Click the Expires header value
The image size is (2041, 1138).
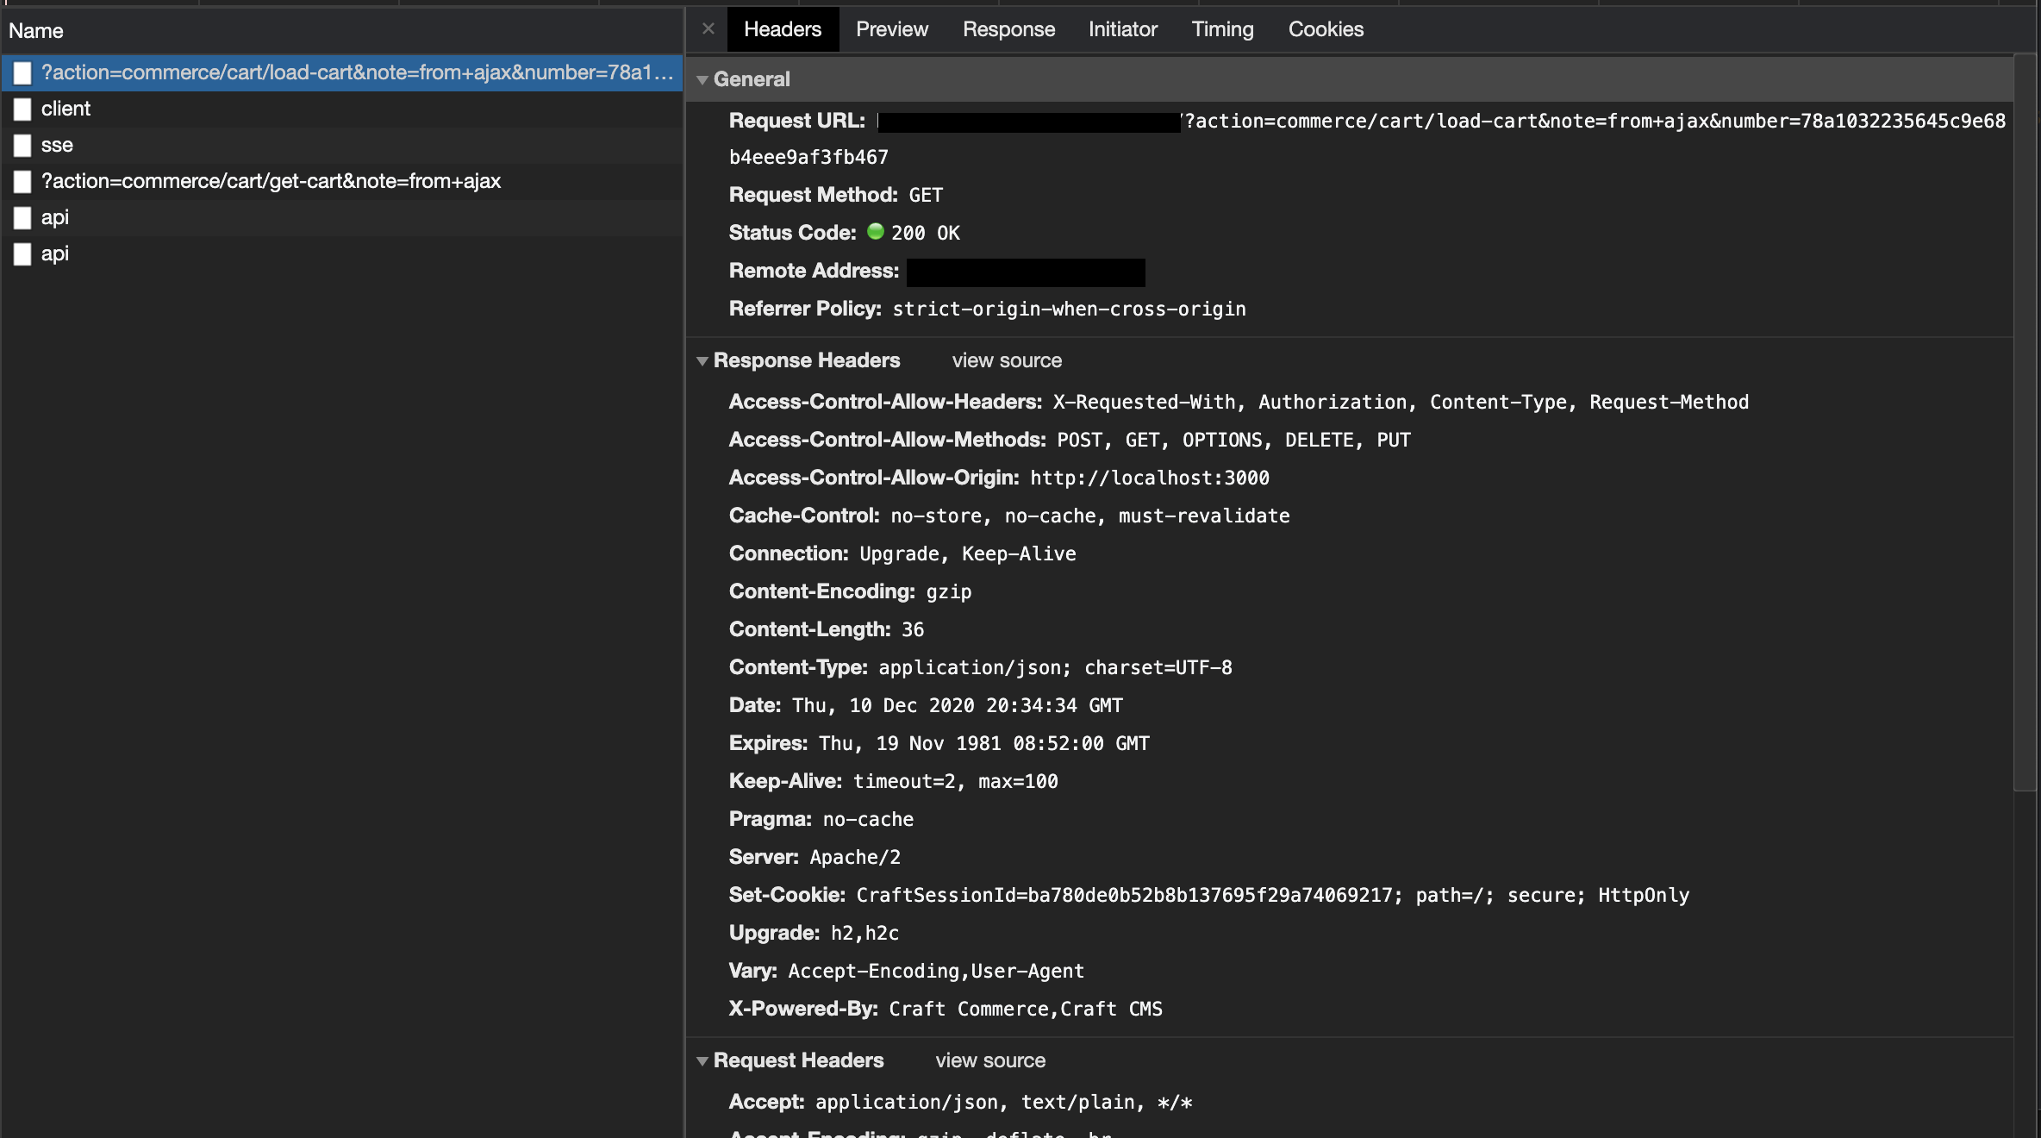(984, 743)
